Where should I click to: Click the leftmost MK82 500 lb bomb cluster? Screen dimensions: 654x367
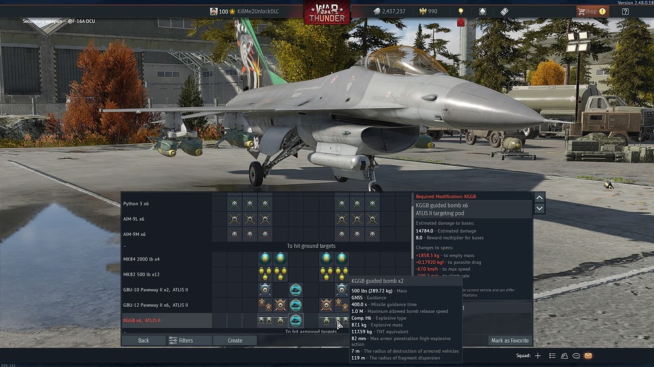pos(265,274)
